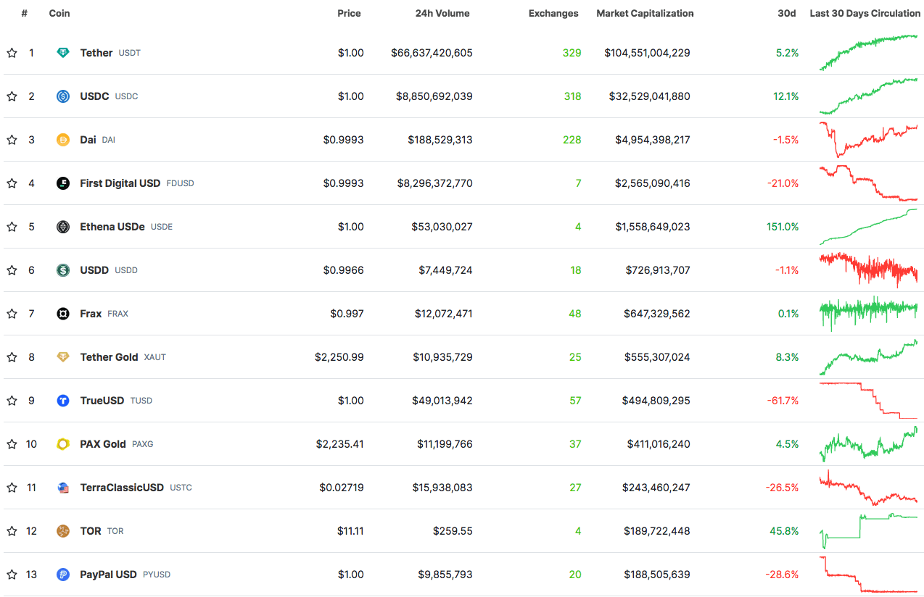Sort by Exchanges column header

click(553, 13)
